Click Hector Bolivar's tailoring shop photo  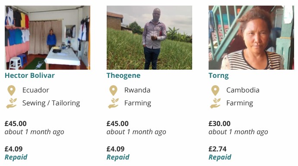click(x=48, y=37)
